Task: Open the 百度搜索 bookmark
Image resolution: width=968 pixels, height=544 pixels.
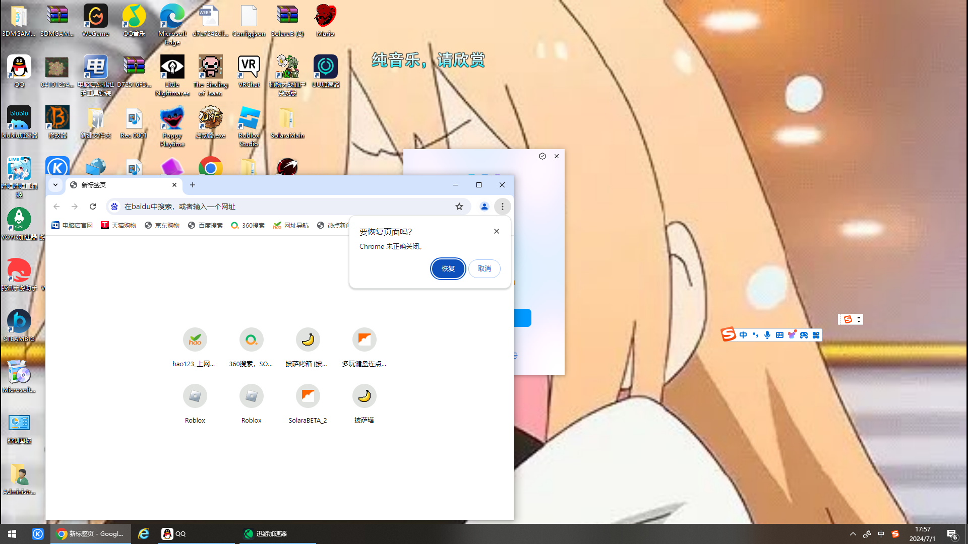Action: (205, 225)
